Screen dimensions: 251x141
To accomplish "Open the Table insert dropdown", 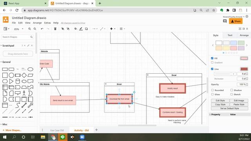I will coord(122,29).
